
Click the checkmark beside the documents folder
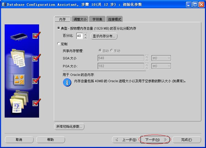pos(36,58)
